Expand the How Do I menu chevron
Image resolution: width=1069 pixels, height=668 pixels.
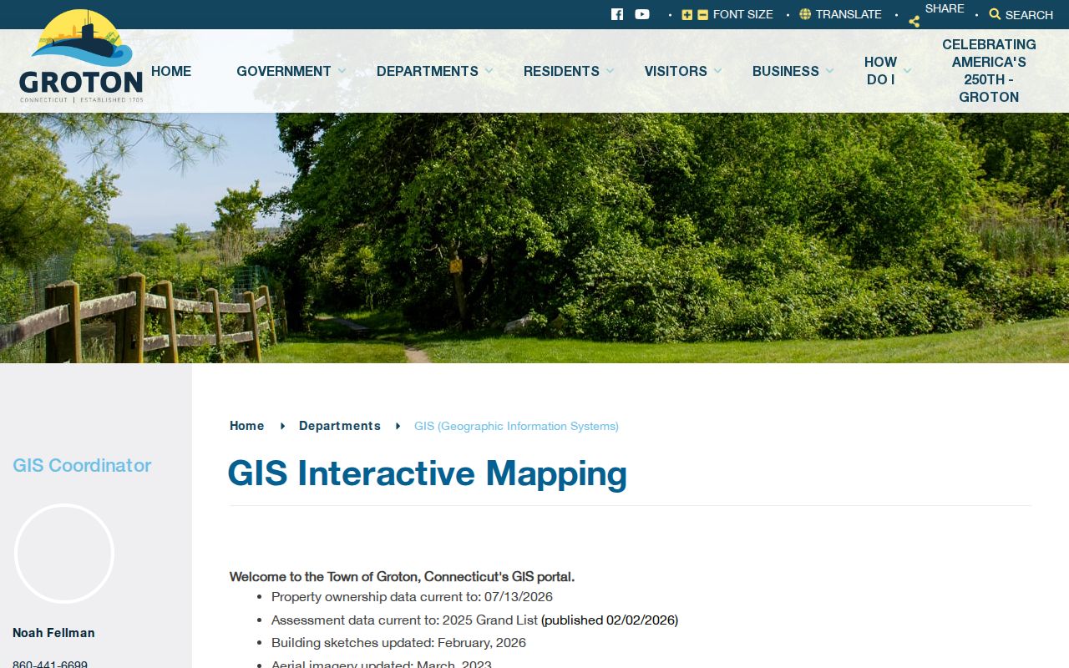907,71
